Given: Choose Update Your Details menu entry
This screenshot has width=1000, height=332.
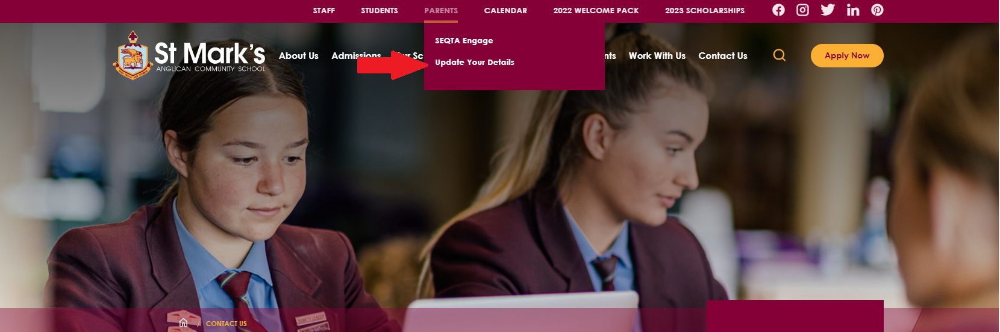Looking at the screenshot, I should [475, 63].
